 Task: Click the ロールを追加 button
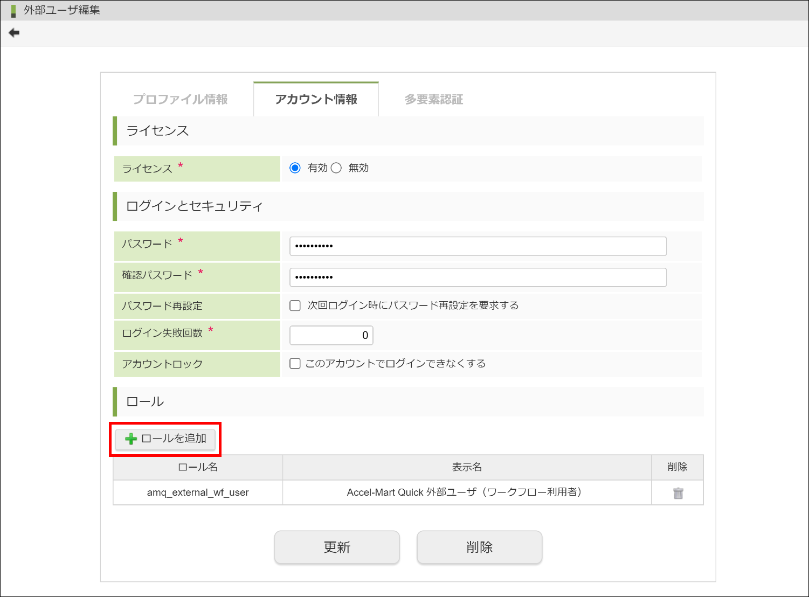point(165,439)
